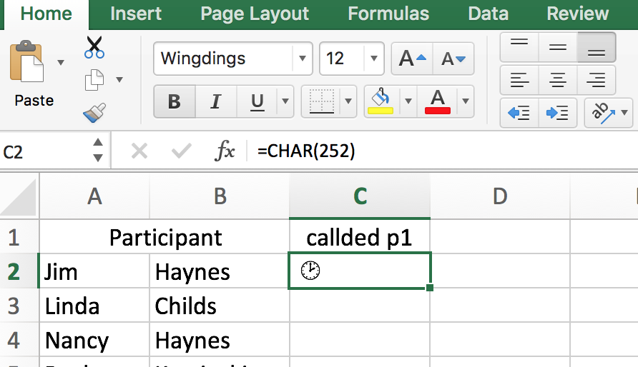The width and height of the screenshot is (638, 367).
Task: Align text right
Action: tap(596, 80)
